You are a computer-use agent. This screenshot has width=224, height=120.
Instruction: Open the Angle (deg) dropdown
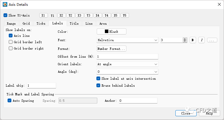pos(127,72)
